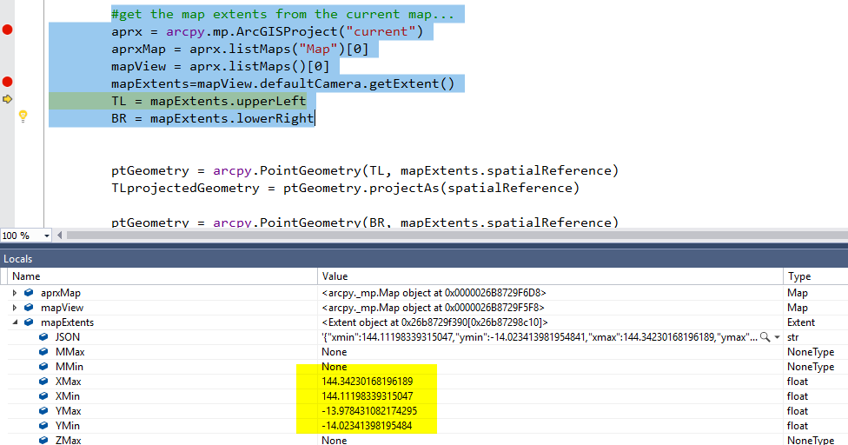Select the YMin value -14.02341398195484
This screenshot has height=445, width=848.
pyautogui.click(x=367, y=426)
